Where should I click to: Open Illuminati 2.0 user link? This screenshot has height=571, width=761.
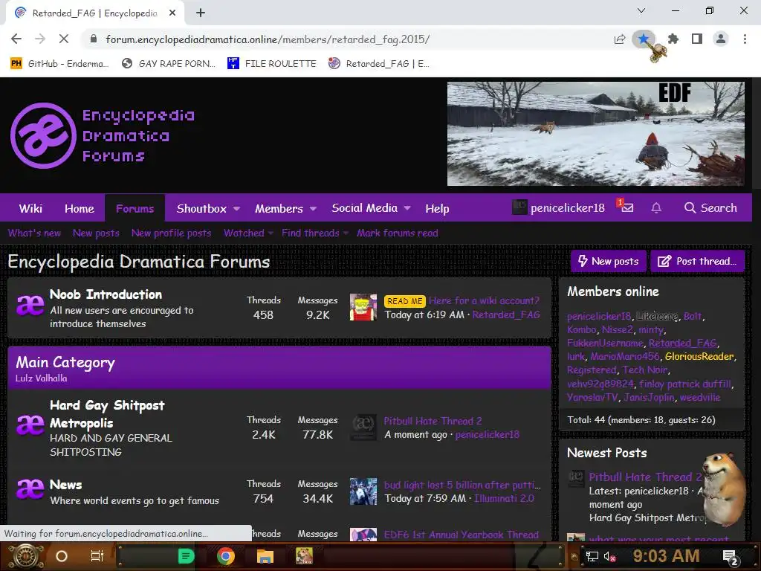pos(504,498)
